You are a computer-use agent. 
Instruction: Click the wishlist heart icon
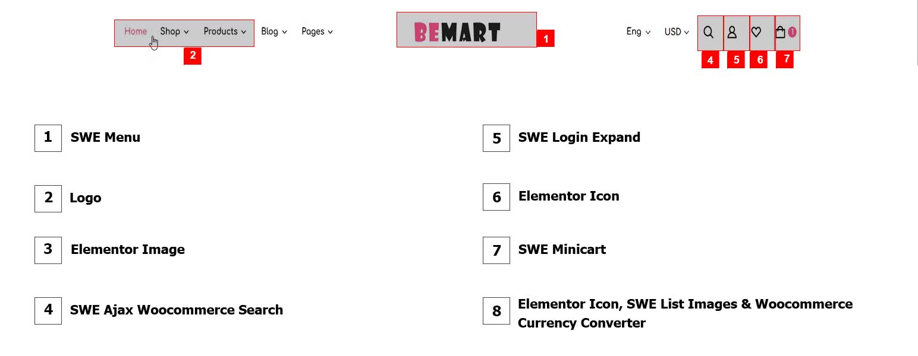(x=756, y=32)
